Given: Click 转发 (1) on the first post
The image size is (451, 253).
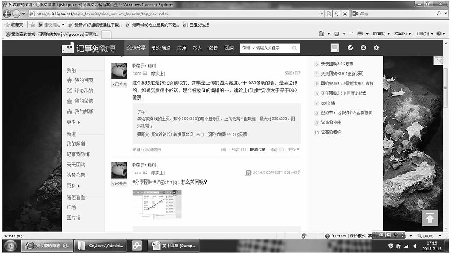Looking at the screenshot, I should (x=239, y=150).
